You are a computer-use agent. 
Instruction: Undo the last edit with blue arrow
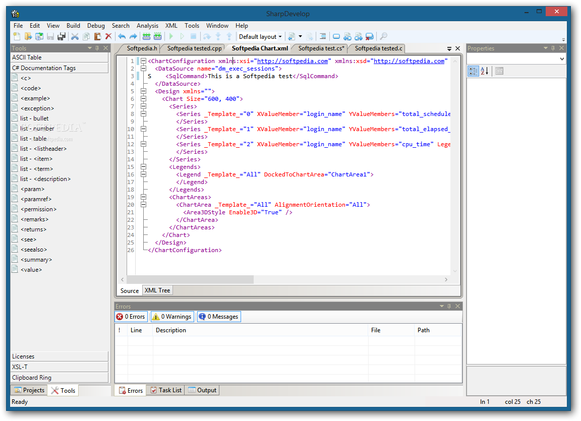click(x=122, y=36)
